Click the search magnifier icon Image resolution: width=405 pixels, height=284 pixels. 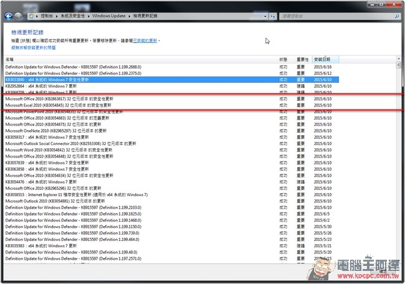(397, 16)
